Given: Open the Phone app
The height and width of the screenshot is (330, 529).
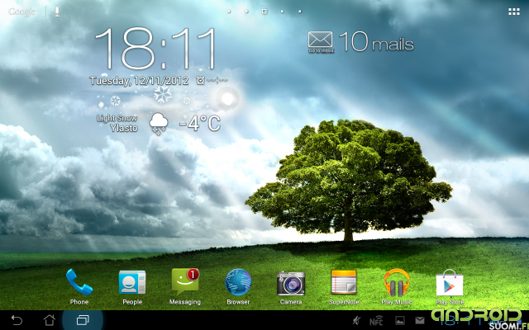Looking at the screenshot, I should 79,286.
